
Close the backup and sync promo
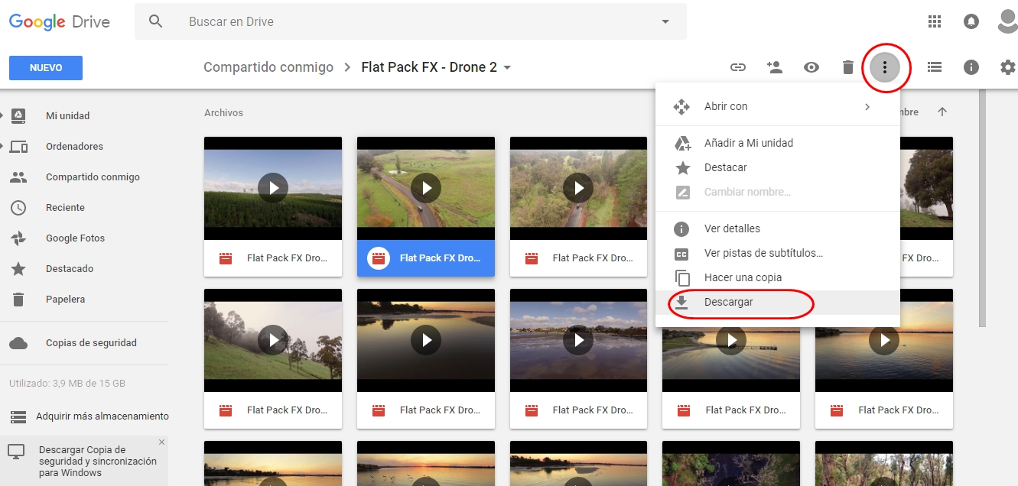[x=161, y=442]
